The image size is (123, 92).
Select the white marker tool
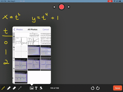tap(9, 88)
